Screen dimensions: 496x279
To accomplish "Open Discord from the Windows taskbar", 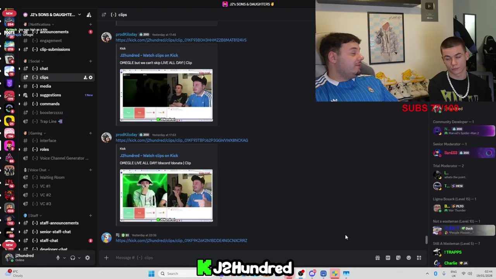I will coord(312,274).
